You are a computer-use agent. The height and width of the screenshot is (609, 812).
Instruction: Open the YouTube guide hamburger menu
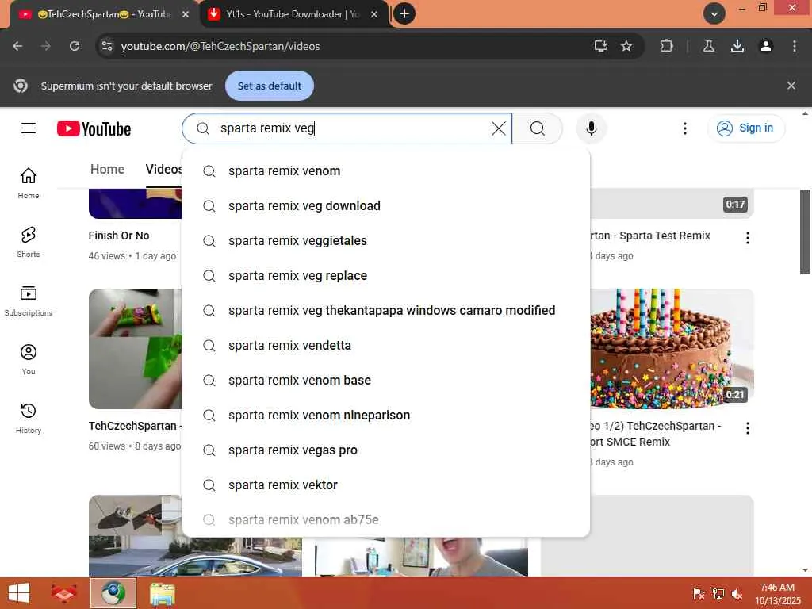tap(29, 128)
